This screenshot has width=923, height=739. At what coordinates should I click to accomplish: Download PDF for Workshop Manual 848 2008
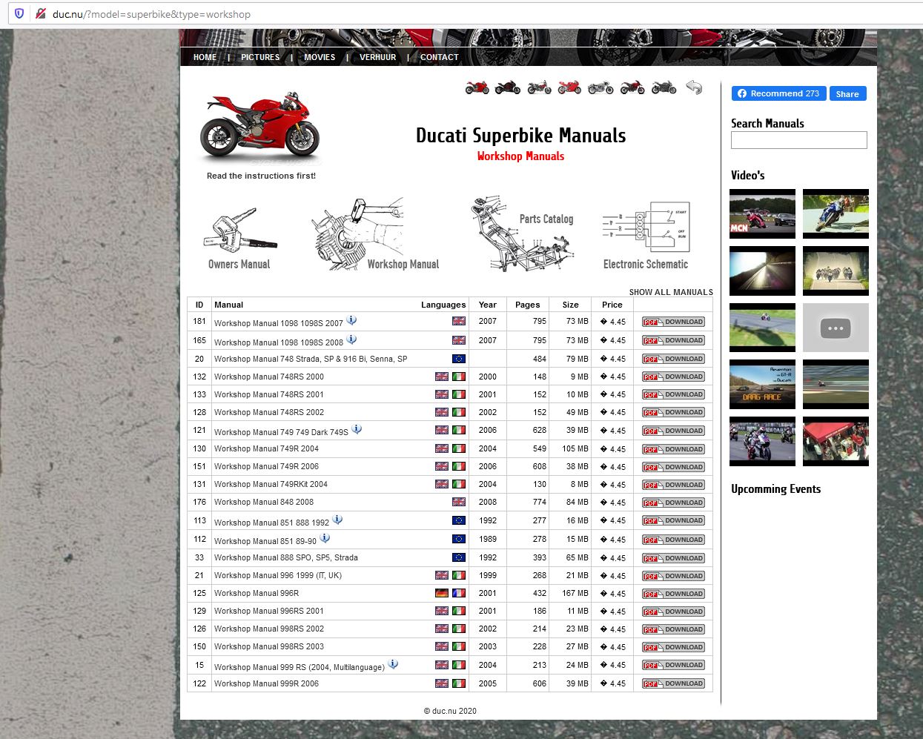pos(673,503)
